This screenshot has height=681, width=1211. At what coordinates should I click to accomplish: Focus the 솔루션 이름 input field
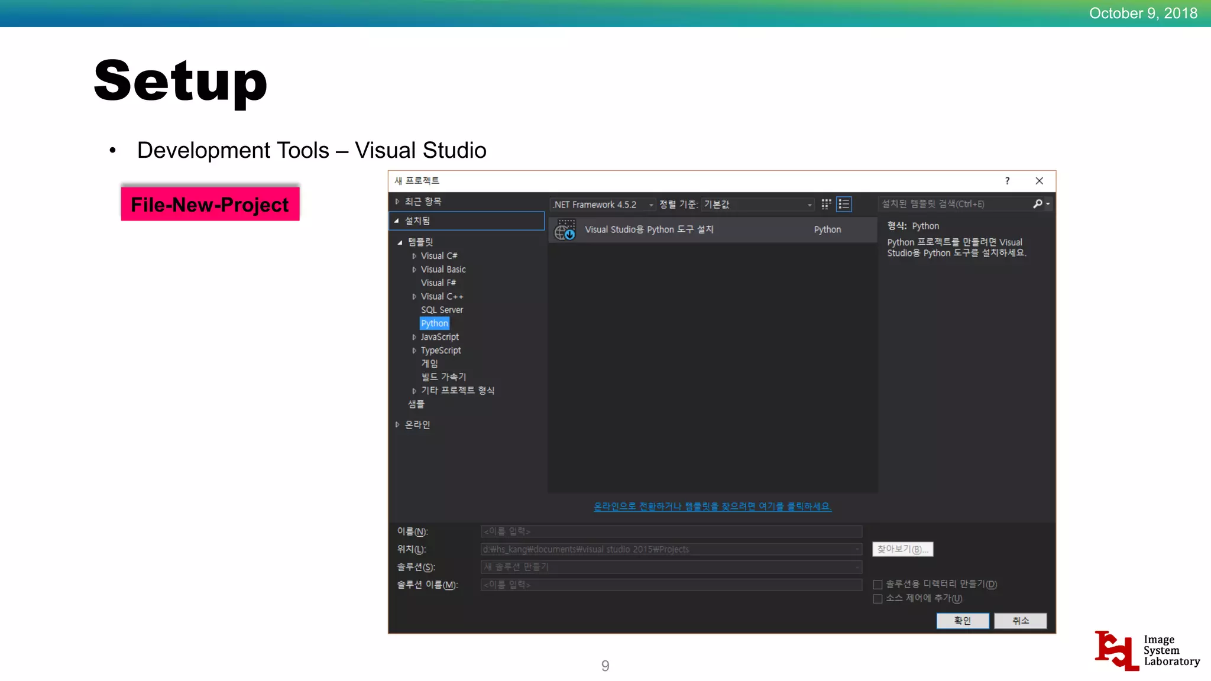(671, 585)
